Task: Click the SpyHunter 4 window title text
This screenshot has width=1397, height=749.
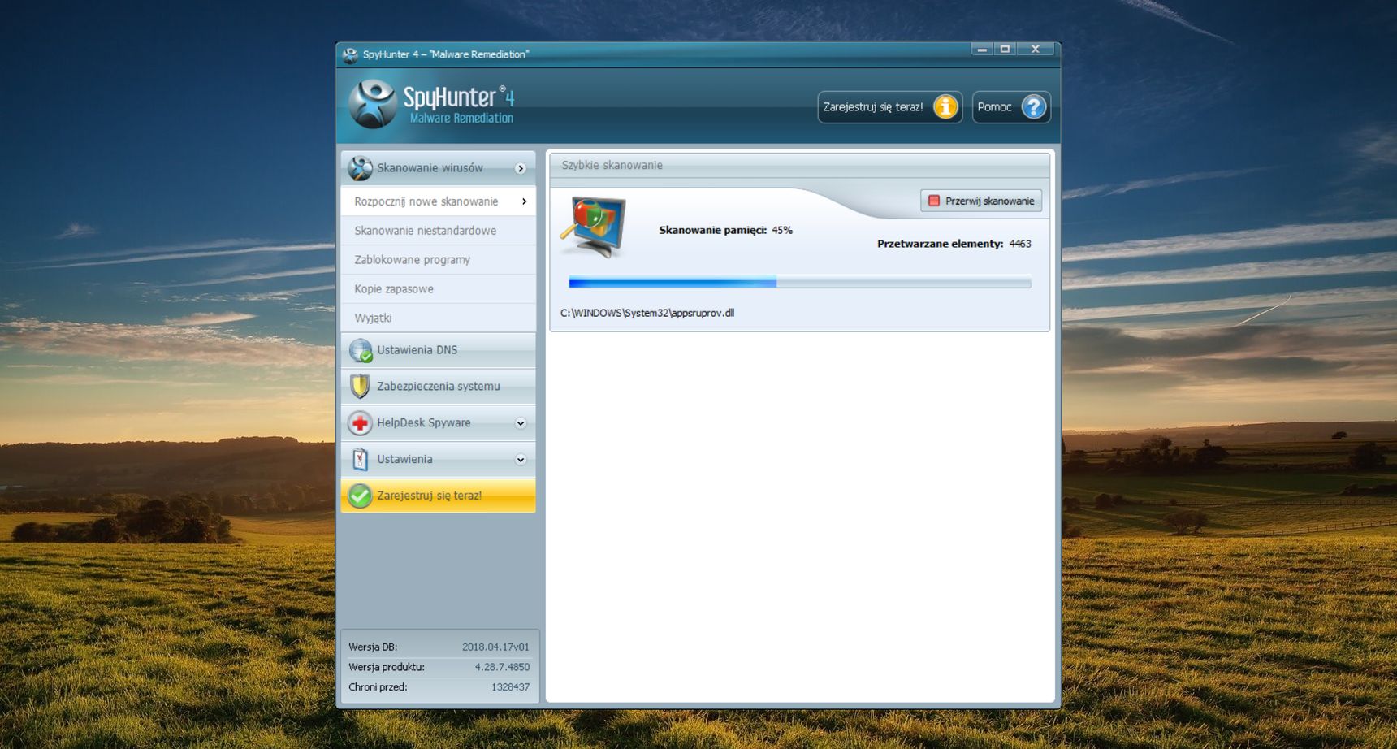Action: 446,54
